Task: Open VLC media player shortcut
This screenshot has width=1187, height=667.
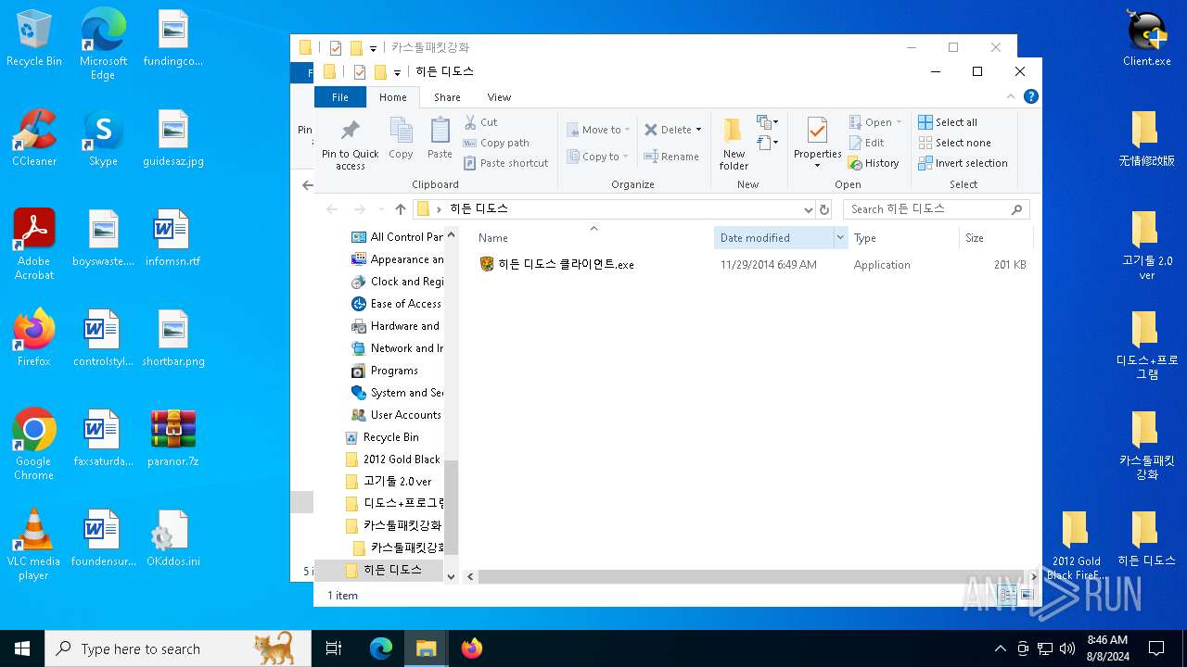Action: click(34, 545)
